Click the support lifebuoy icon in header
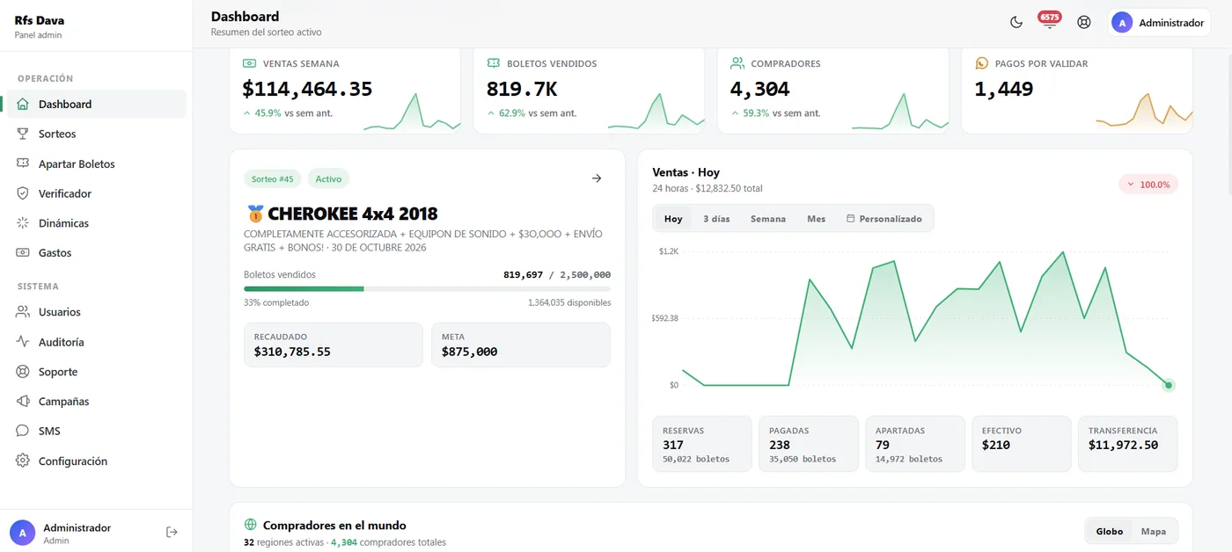The height and width of the screenshot is (552, 1232). [1084, 23]
